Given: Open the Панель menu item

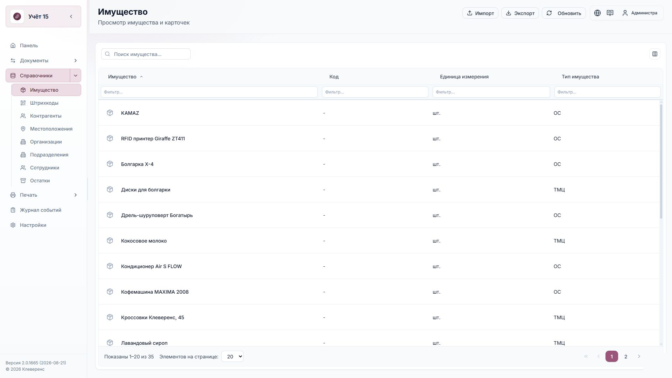Looking at the screenshot, I should (43, 45).
